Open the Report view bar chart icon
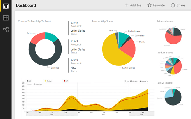 click(6, 6)
